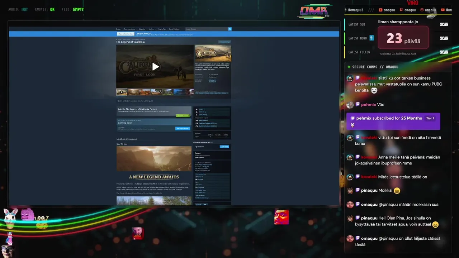Image resolution: width=459 pixels, height=258 pixels.
Task: Click the 23 päivää counter box
Action: point(403,37)
